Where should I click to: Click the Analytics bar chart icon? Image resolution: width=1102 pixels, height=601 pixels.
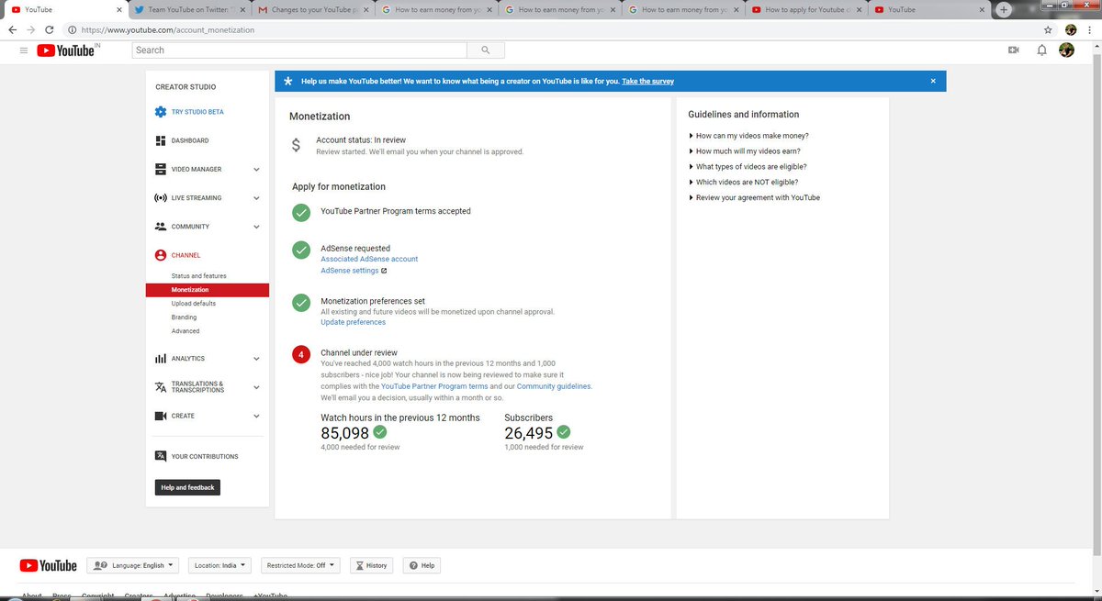click(x=161, y=359)
